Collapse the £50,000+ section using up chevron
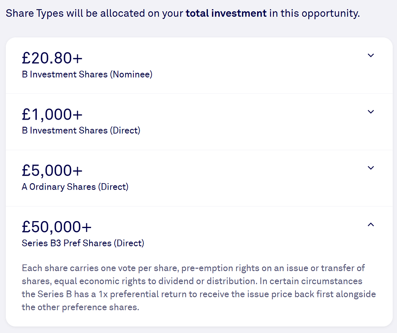 click(x=371, y=225)
